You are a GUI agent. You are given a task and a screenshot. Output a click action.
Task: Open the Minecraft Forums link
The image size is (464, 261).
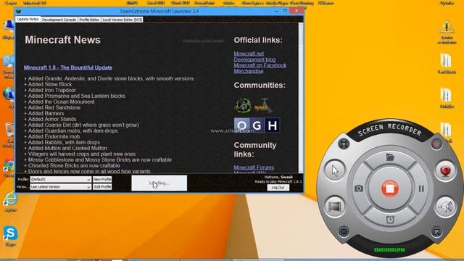click(254, 167)
